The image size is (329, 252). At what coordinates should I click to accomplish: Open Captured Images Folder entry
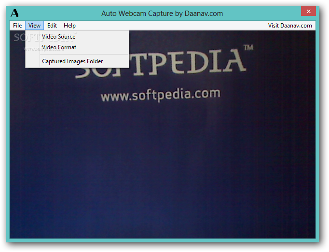coord(77,61)
